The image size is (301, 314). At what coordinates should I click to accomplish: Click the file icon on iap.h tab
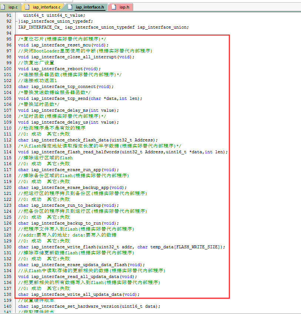coord(113,7)
